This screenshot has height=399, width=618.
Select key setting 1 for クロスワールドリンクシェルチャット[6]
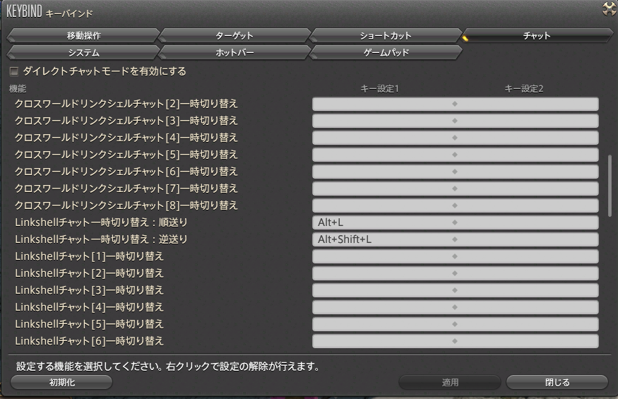[x=384, y=172]
